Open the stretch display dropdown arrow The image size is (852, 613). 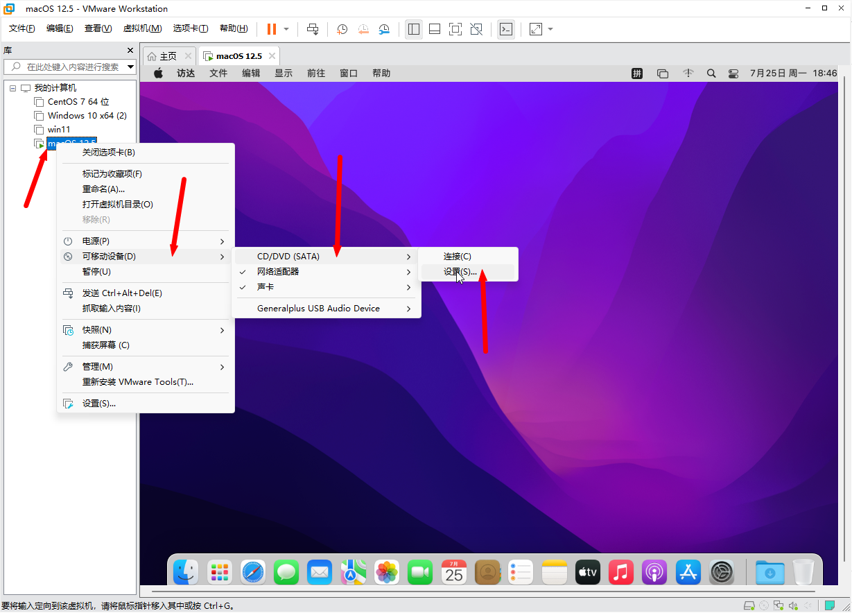click(x=550, y=29)
